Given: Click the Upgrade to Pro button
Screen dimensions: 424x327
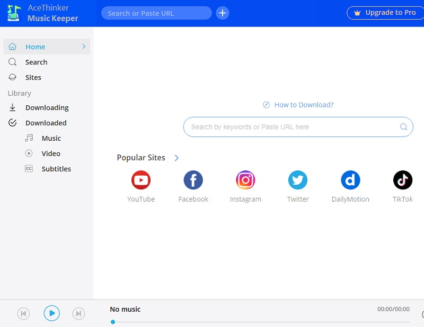Looking at the screenshot, I should (385, 12).
